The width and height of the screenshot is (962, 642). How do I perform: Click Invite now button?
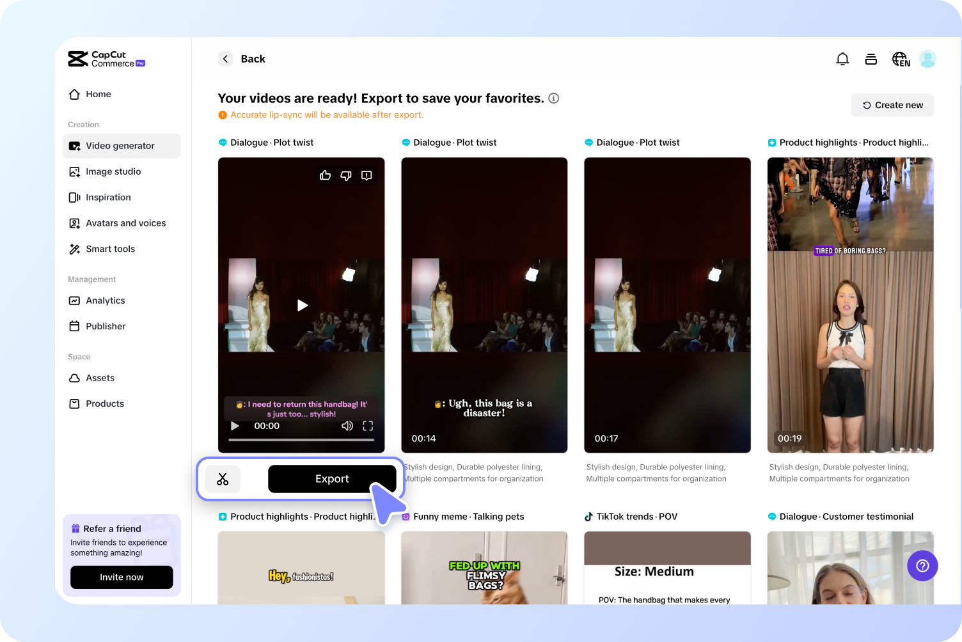click(x=122, y=577)
